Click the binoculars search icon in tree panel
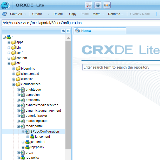160x160 pixels. pyautogui.click(x=63, y=31)
